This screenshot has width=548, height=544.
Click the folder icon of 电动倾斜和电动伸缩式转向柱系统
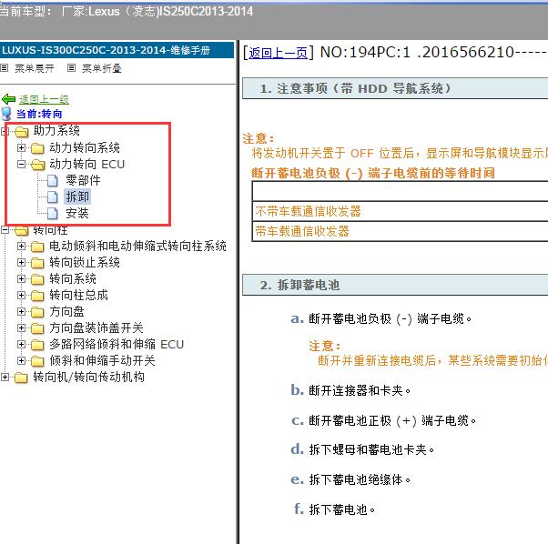(x=37, y=247)
